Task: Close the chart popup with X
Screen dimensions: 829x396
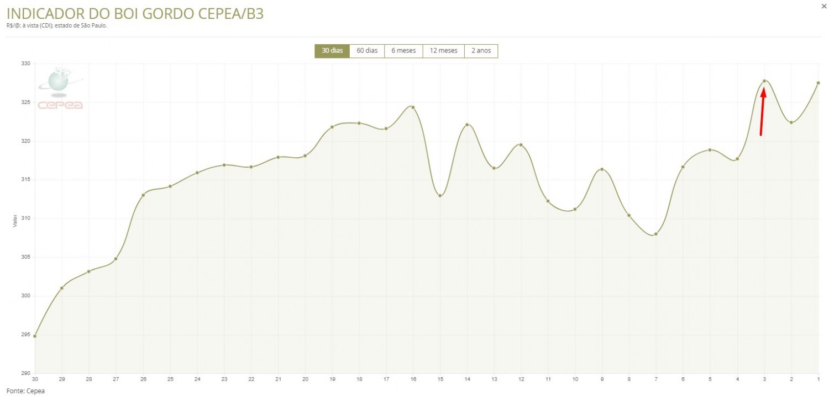Action: click(824, 5)
